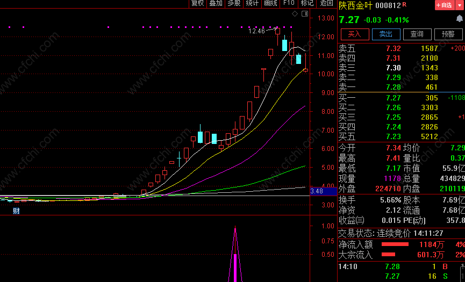Image resolution: width=465 pixels, height=282 pixels.
Task: Click the 14:10 trade tick row
Action: [401, 266]
